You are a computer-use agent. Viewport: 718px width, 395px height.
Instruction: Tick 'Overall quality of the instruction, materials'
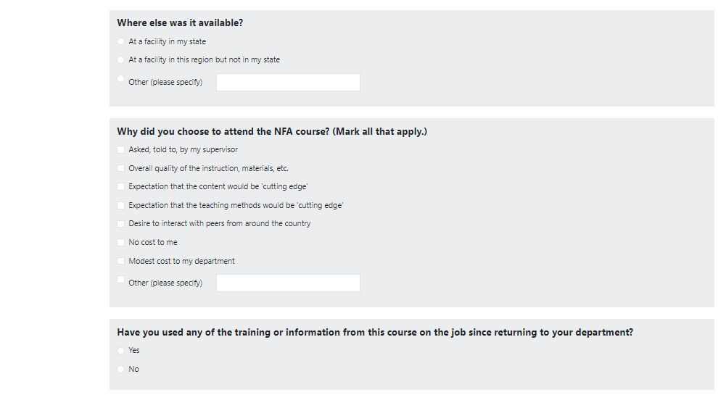[x=120, y=168]
